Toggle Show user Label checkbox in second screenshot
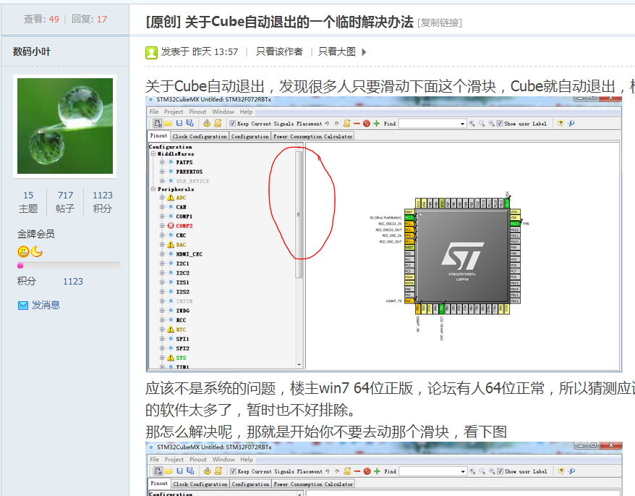The width and height of the screenshot is (635, 496). point(500,471)
